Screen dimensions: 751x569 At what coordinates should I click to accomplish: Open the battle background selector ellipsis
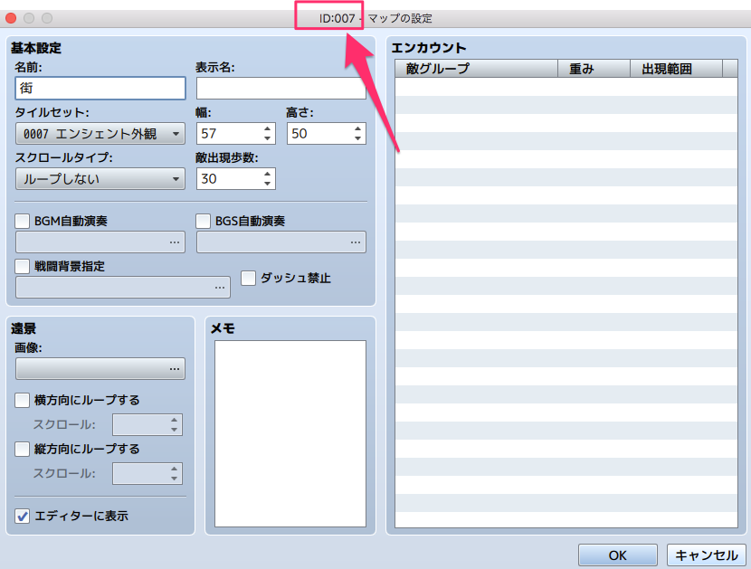[x=220, y=288]
